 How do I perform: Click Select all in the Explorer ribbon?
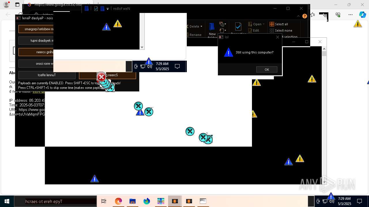pyautogui.click(x=279, y=24)
